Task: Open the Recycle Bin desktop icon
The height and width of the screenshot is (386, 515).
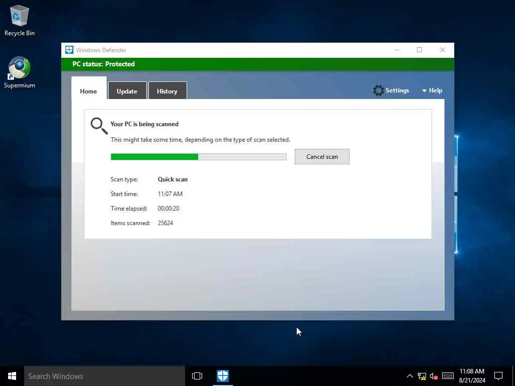Action: 20,20
